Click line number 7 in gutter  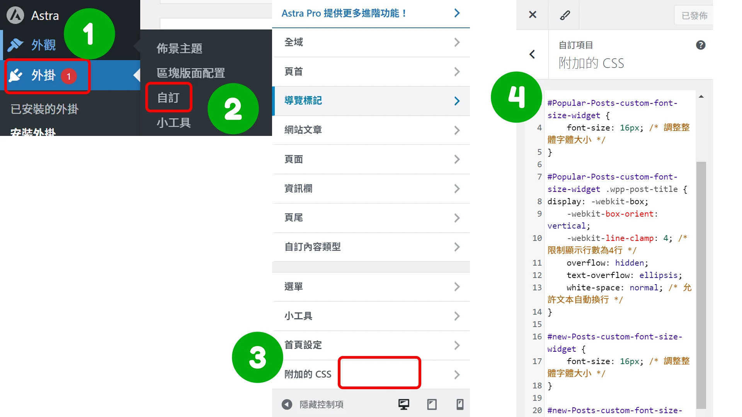pyautogui.click(x=539, y=177)
